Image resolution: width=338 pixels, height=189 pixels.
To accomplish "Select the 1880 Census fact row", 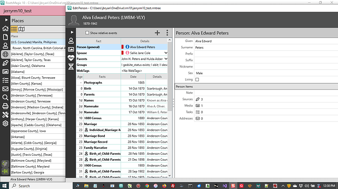I will pyautogui.click(x=122, y=118).
